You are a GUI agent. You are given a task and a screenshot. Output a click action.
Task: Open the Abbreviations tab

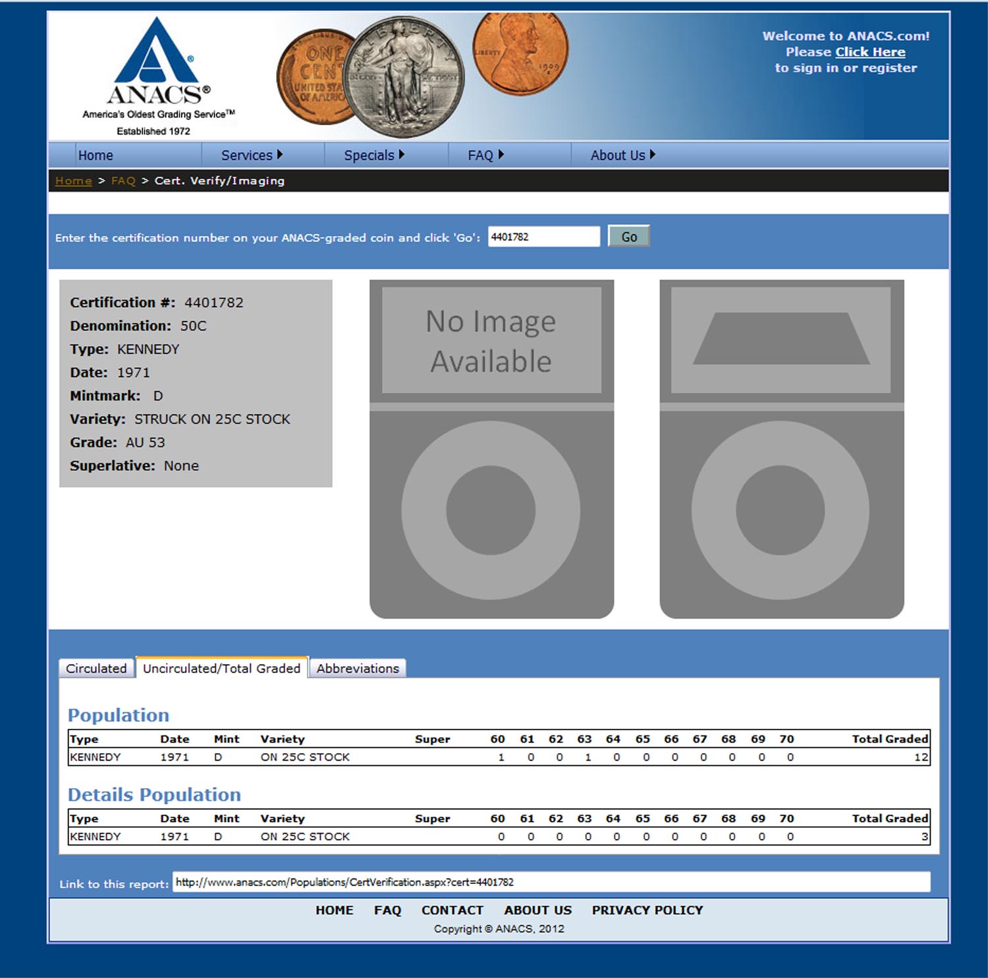[x=358, y=668]
